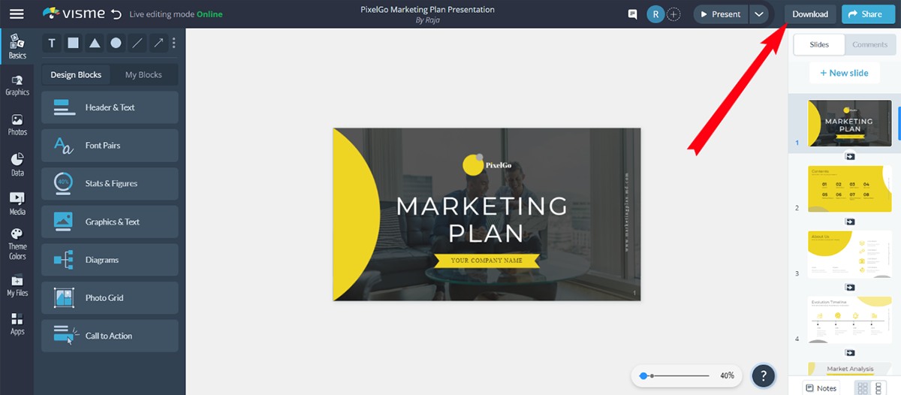Image resolution: width=901 pixels, height=395 pixels.
Task: Expand the Present options dropdown arrow
Action: click(x=759, y=14)
